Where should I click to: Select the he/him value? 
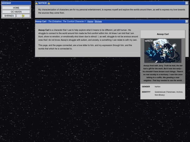click(158, 87)
